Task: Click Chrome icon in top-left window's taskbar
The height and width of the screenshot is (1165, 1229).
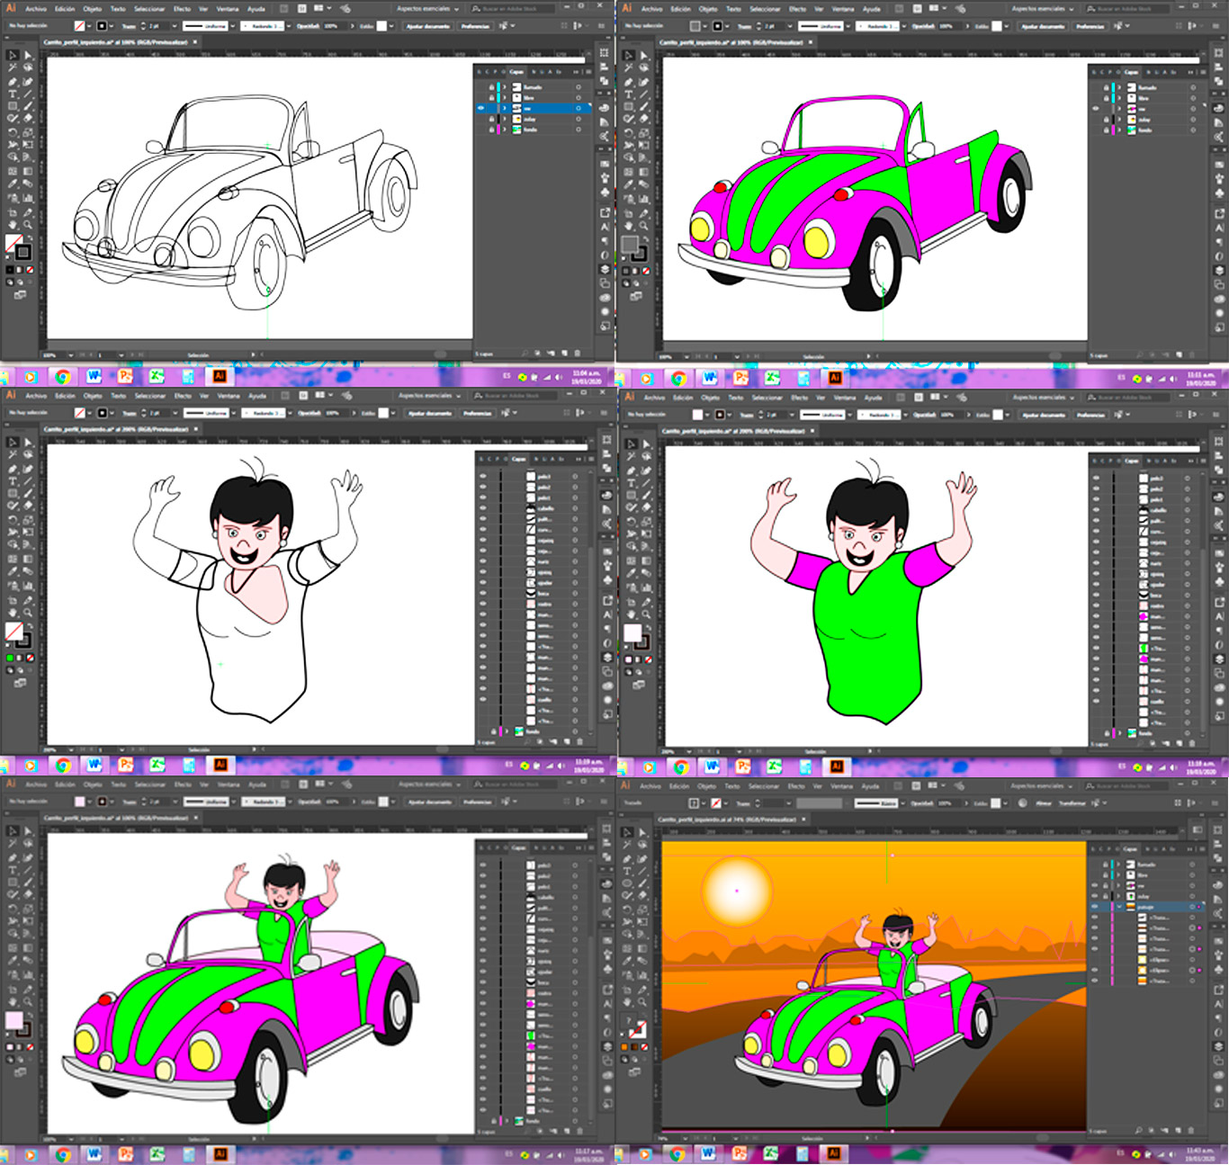Action: pos(62,377)
